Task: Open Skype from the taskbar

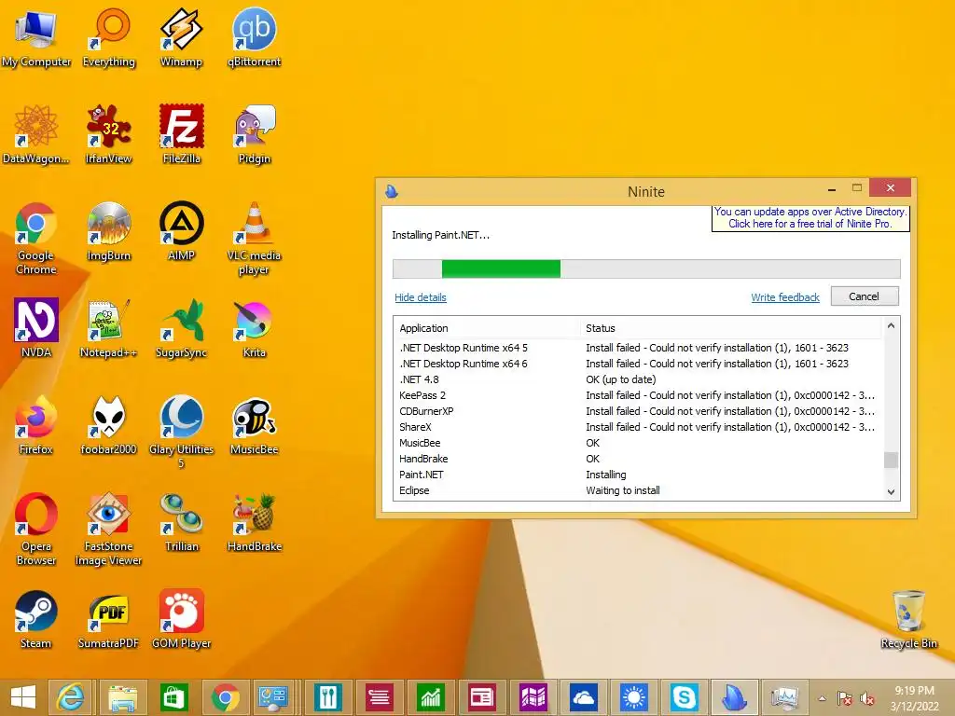Action: click(684, 697)
